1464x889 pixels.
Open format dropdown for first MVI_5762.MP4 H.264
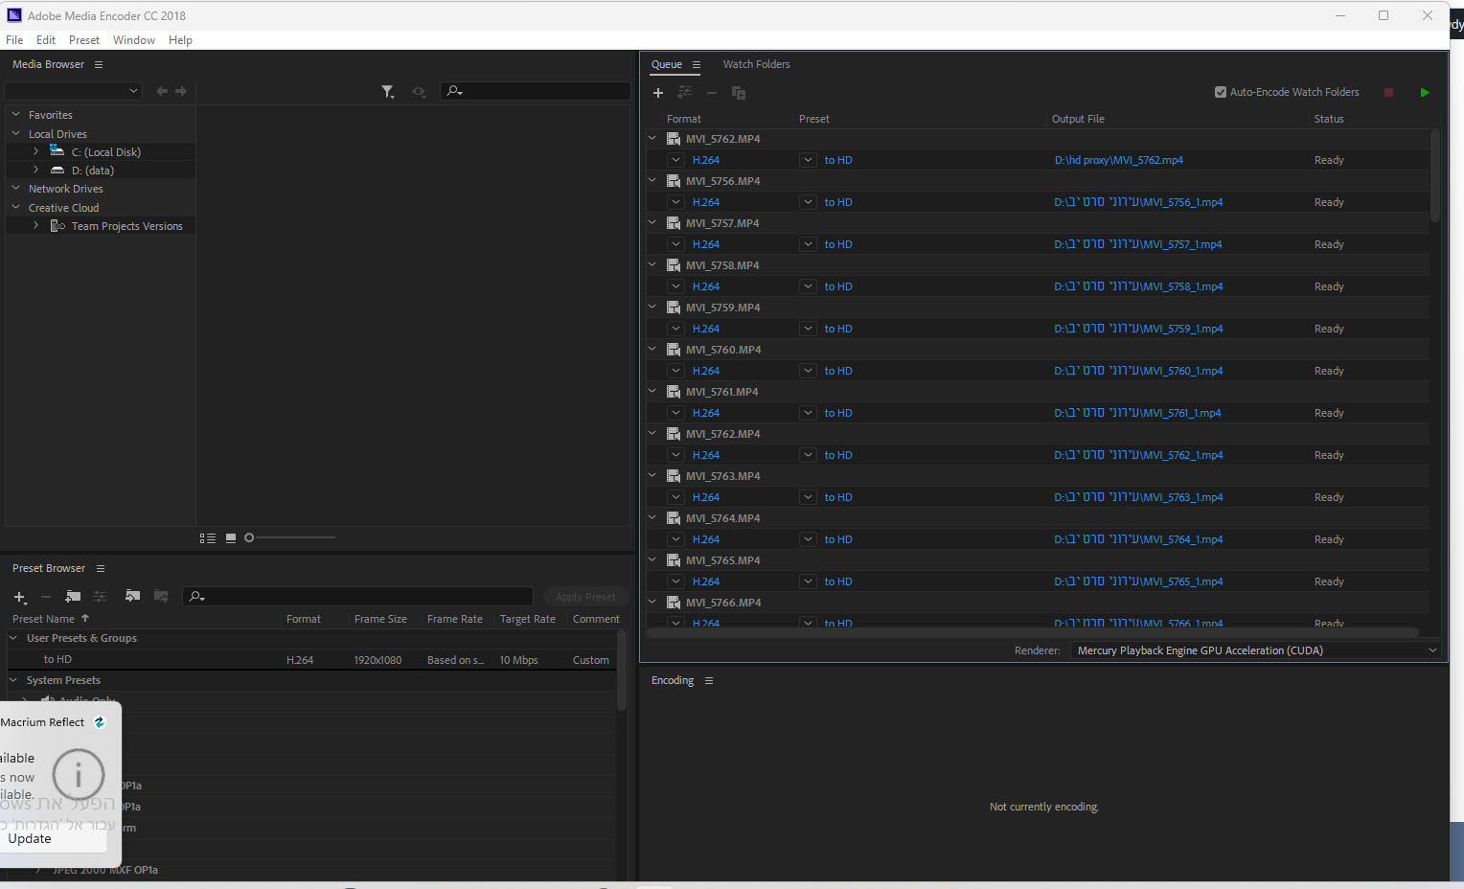pos(675,161)
